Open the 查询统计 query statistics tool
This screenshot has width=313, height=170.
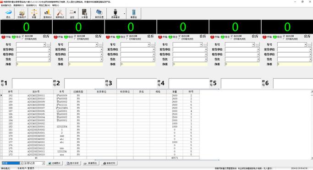click(x=47, y=14)
